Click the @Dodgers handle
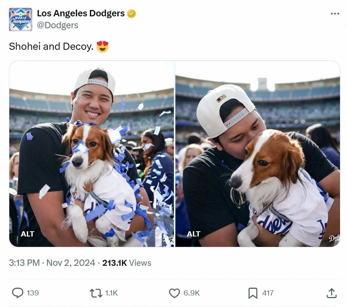The width and height of the screenshot is (347, 307). coord(58,25)
